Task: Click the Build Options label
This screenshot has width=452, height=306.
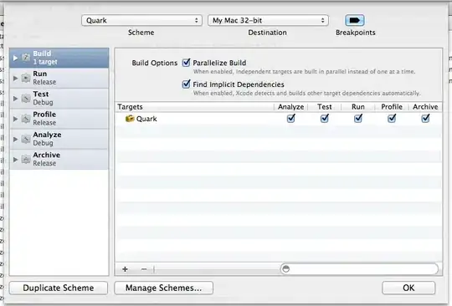Action: pos(155,63)
